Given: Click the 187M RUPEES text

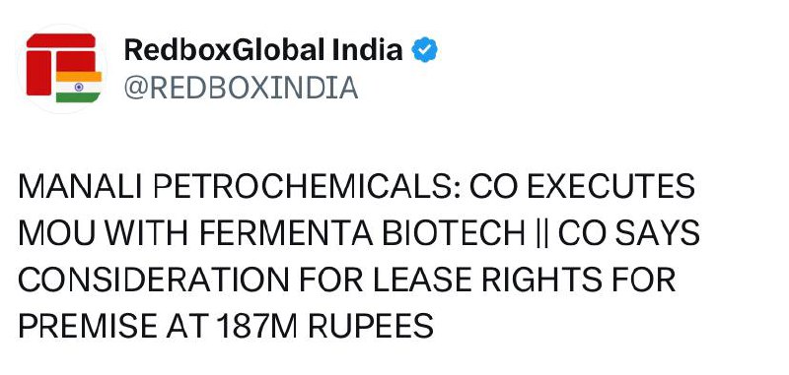Looking at the screenshot, I should [325, 326].
